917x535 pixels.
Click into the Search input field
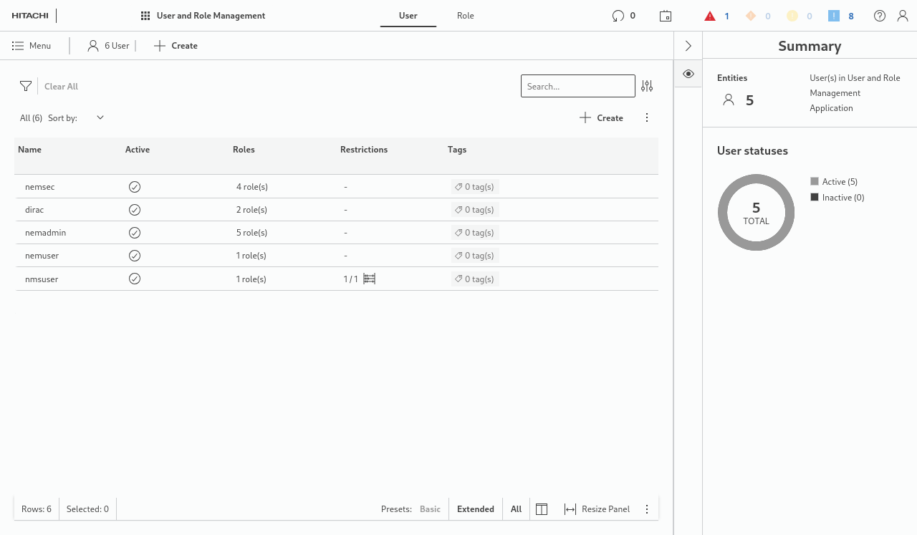coord(577,86)
